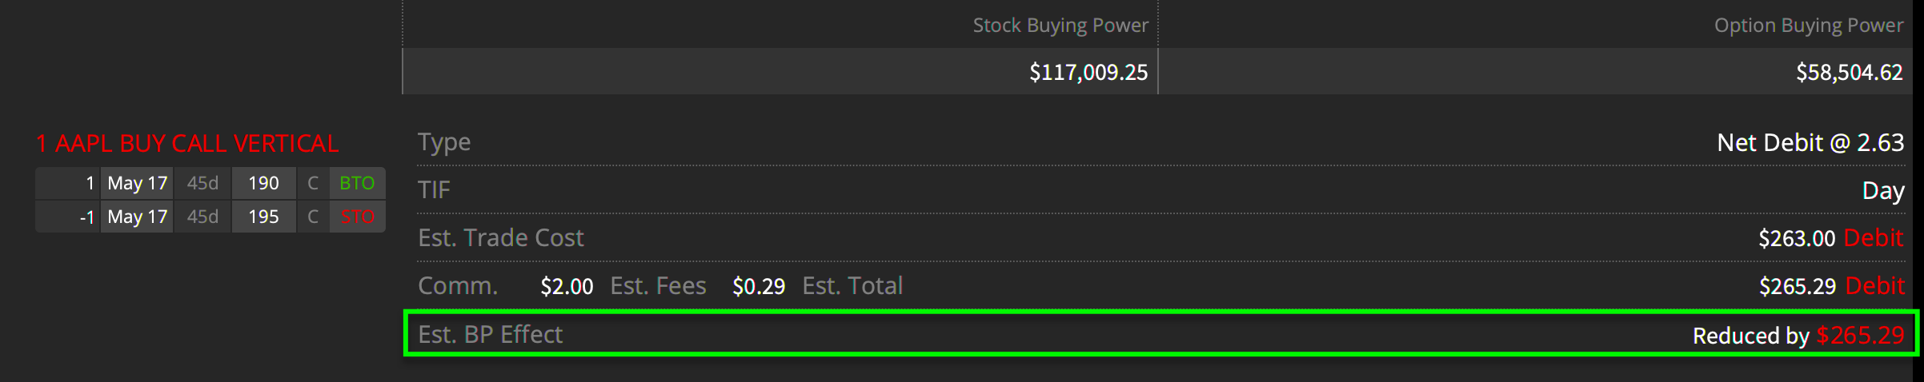The image size is (1924, 382).
Task: Click the BTO action on the 190 leg
Action: (356, 183)
